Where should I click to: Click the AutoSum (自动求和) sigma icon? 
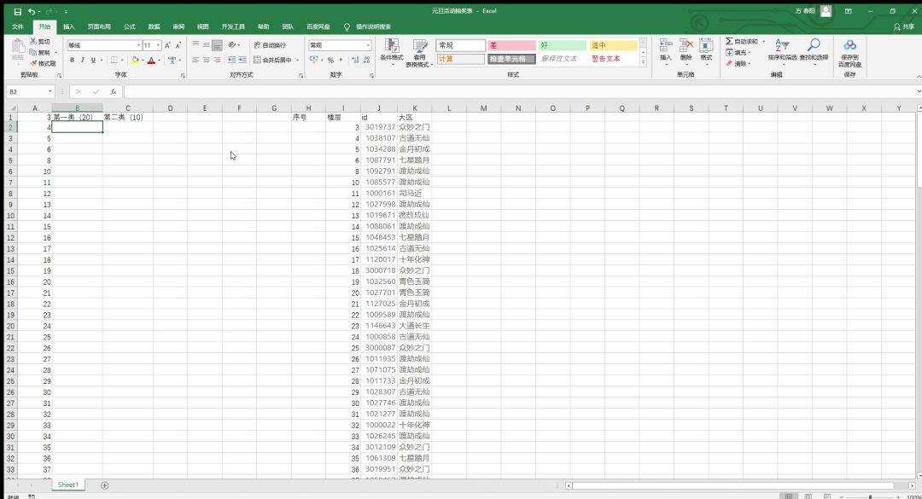(x=729, y=41)
